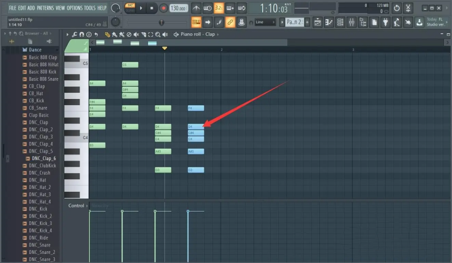Select the pencil Draw tool in piano roll

click(107, 35)
